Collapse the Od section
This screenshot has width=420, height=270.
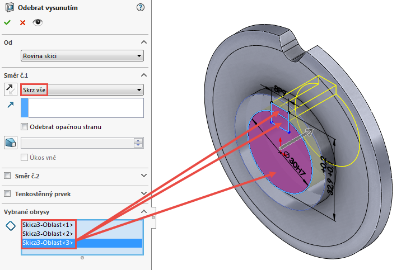144,42
